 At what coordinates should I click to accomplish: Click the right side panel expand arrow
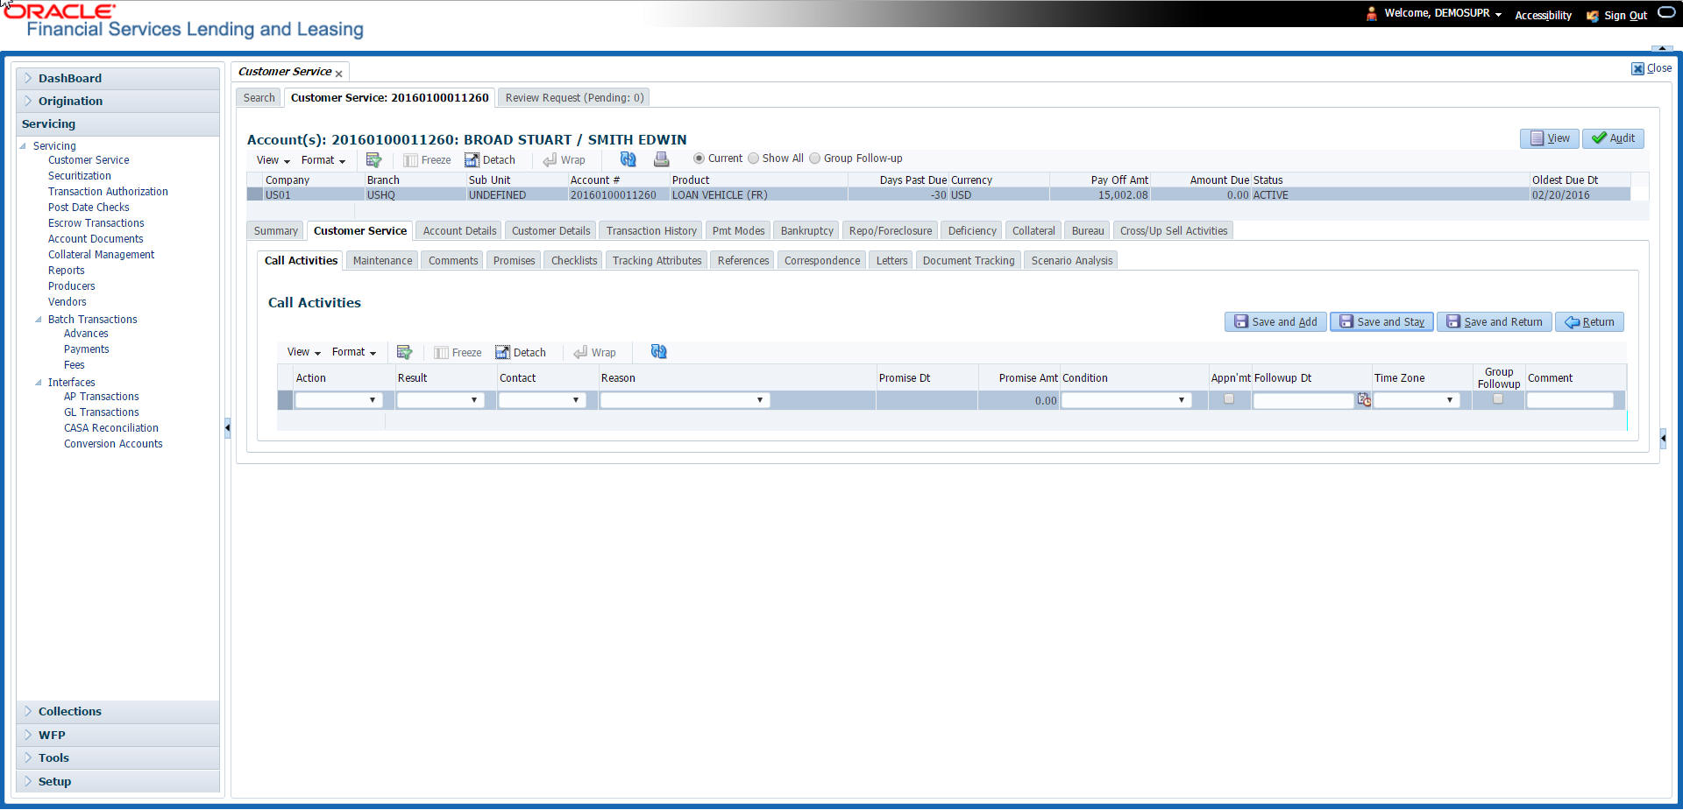(1663, 438)
